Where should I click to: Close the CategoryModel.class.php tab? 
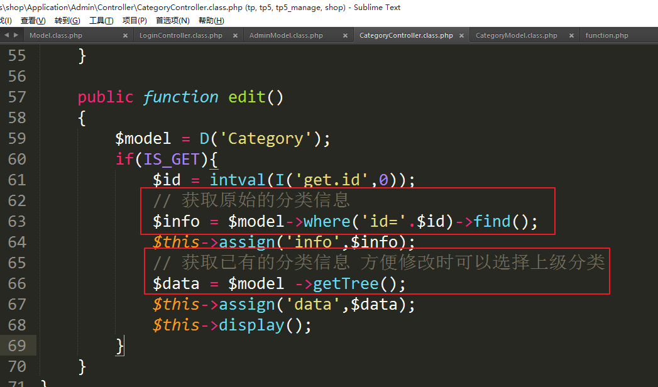coord(571,36)
